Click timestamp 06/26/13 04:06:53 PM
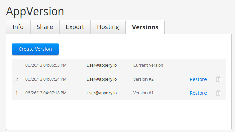The height and width of the screenshot is (132, 235). coord(46,65)
